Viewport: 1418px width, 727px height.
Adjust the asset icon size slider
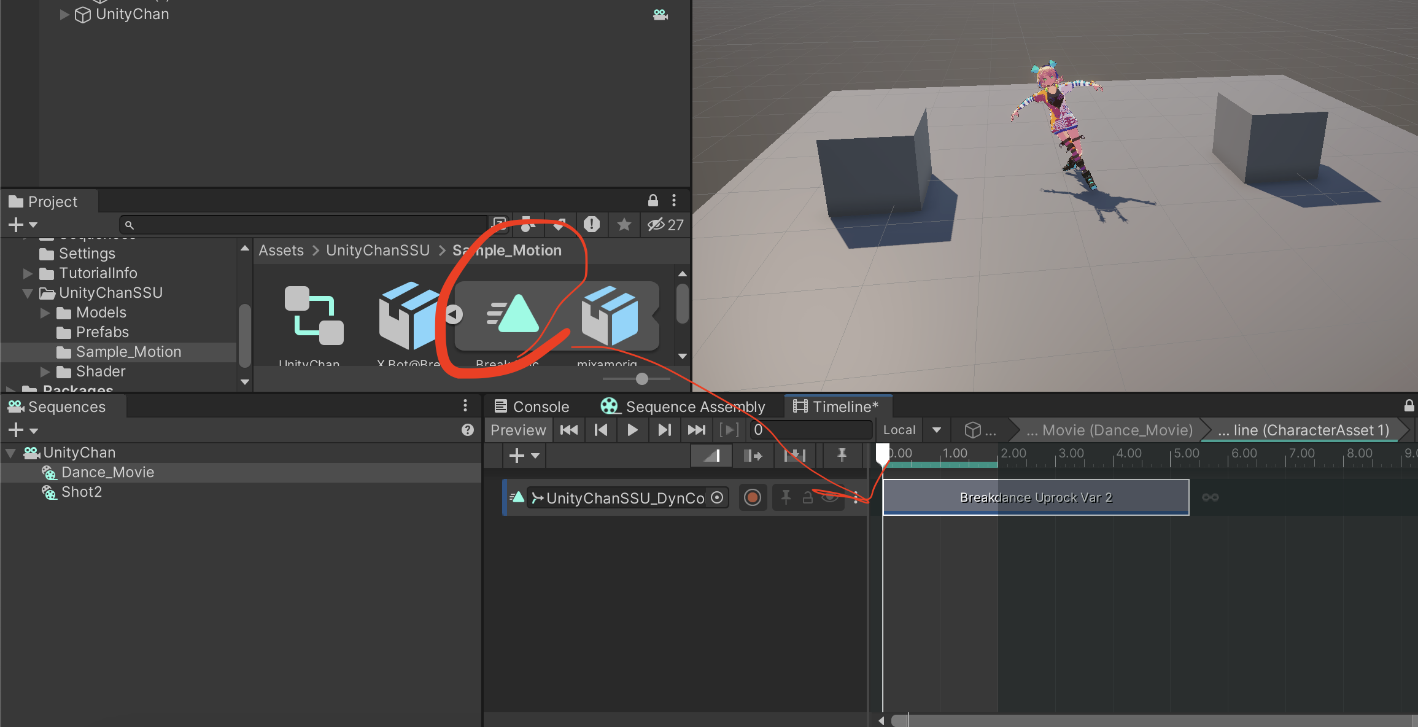click(x=641, y=379)
